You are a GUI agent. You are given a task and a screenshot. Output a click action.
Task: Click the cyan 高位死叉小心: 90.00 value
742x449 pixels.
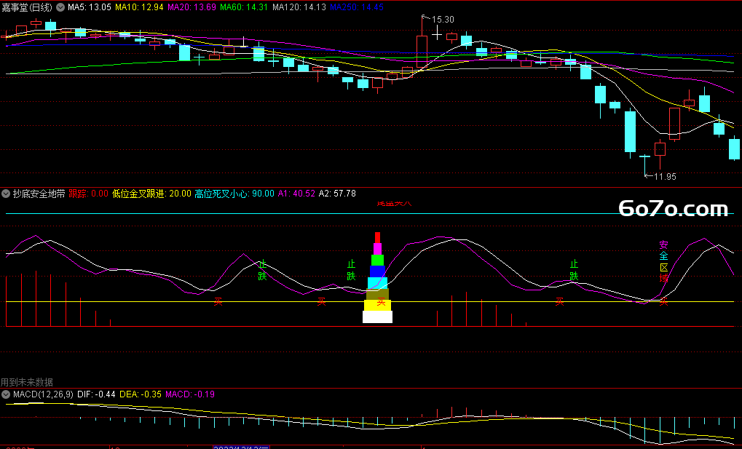click(234, 194)
